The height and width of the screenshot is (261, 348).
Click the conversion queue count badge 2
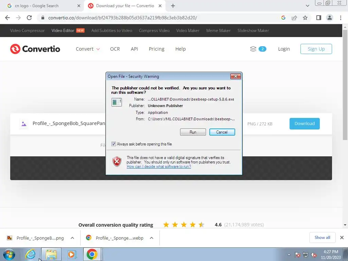tap(262, 49)
